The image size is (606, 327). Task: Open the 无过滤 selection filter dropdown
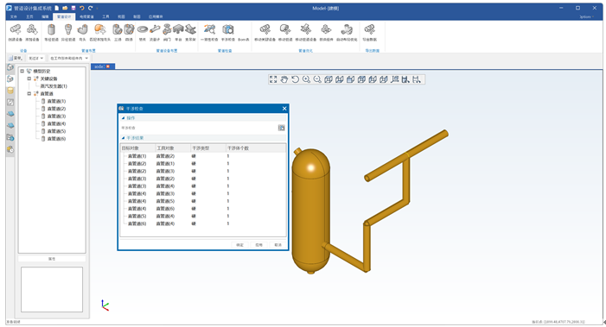(36, 58)
